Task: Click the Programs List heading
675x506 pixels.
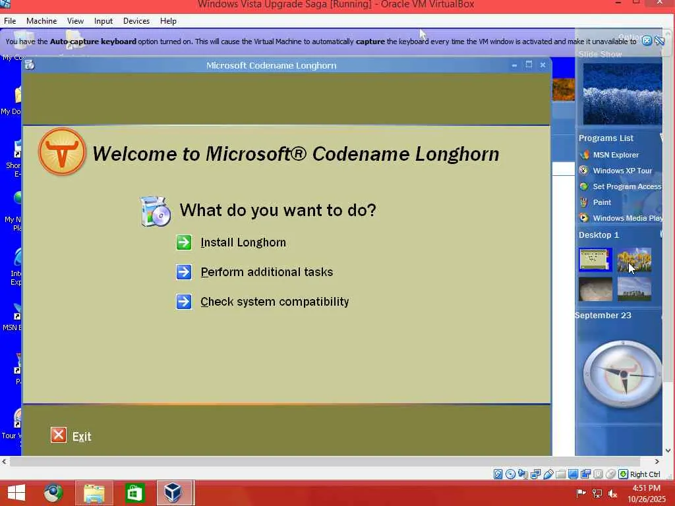Action: click(606, 138)
